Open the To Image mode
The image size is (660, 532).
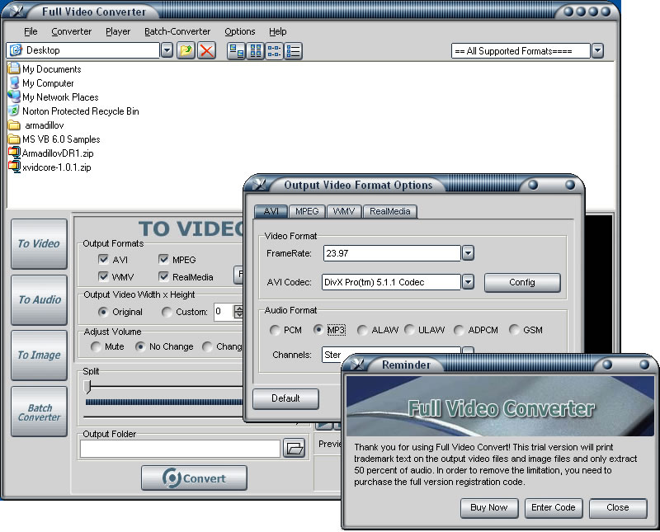[x=39, y=355]
